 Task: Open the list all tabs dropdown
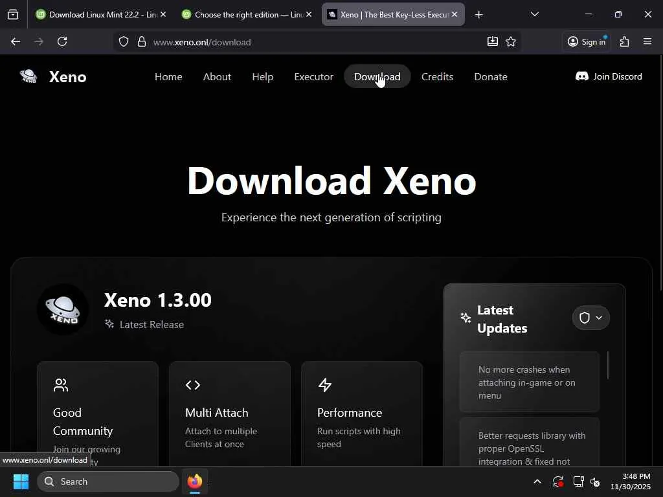tap(534, 15)
